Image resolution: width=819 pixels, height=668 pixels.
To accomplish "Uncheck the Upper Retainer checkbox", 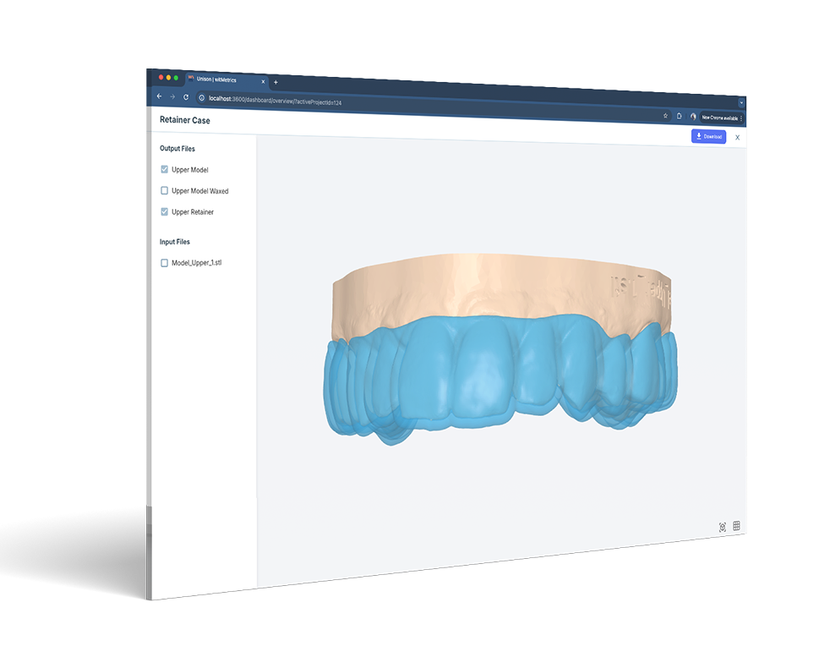I will pos(165,211).
